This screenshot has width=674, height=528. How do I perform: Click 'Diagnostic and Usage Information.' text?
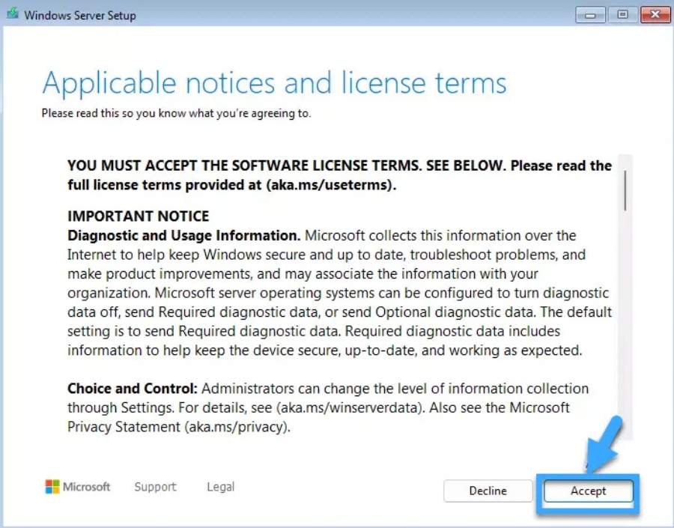(184, 236)
